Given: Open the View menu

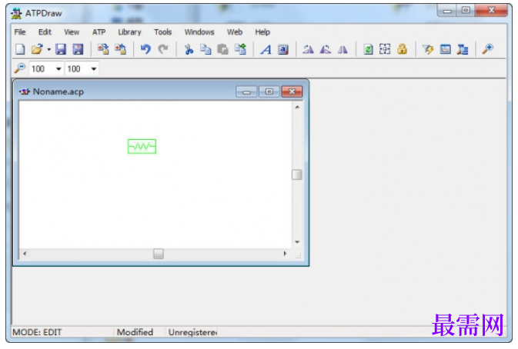Looking at the screenshot, I should 72,32.
